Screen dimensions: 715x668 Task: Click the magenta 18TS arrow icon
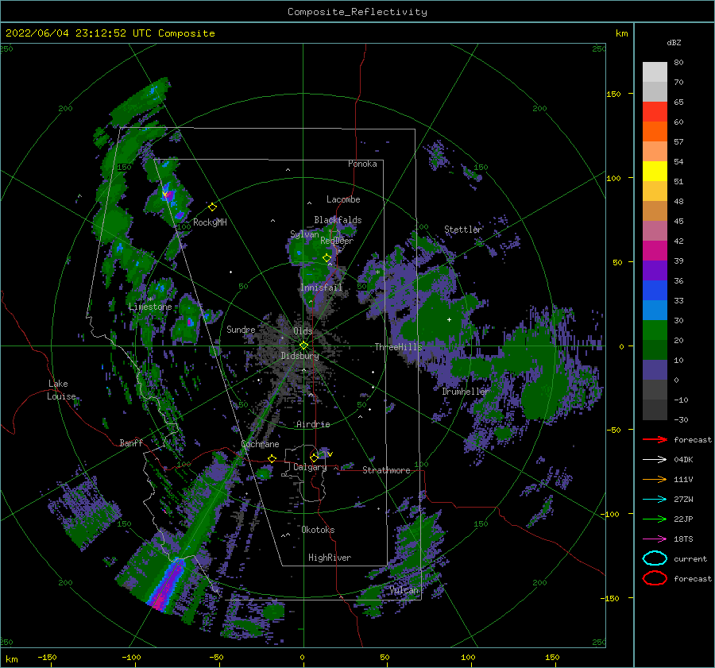coord(655,539)
